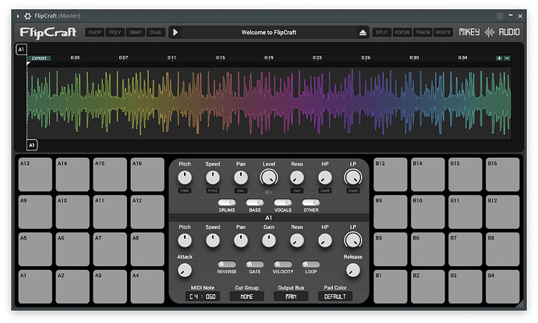Click the Gain knob

coord(269,240)
